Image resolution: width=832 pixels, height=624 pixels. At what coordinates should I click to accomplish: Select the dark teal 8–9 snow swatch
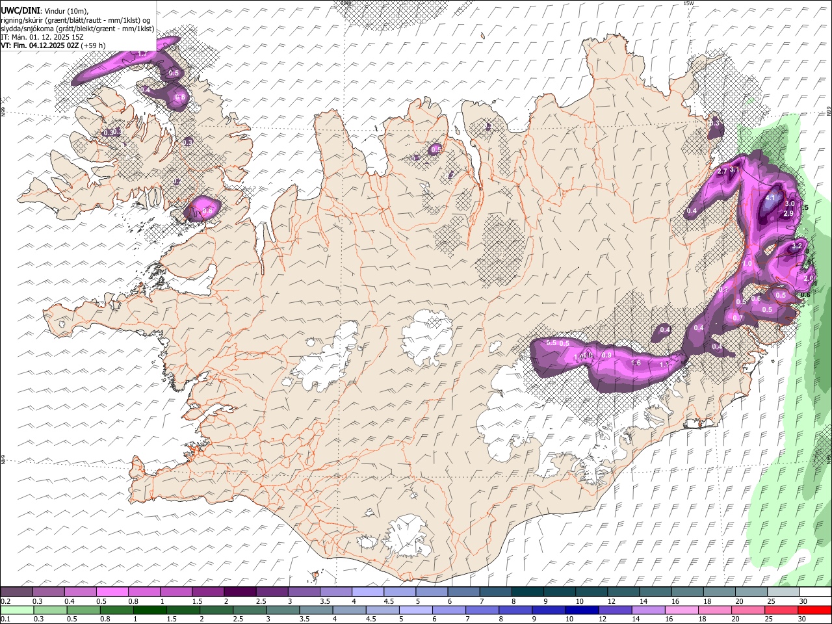pyautogui.click(x=527, y=591)
